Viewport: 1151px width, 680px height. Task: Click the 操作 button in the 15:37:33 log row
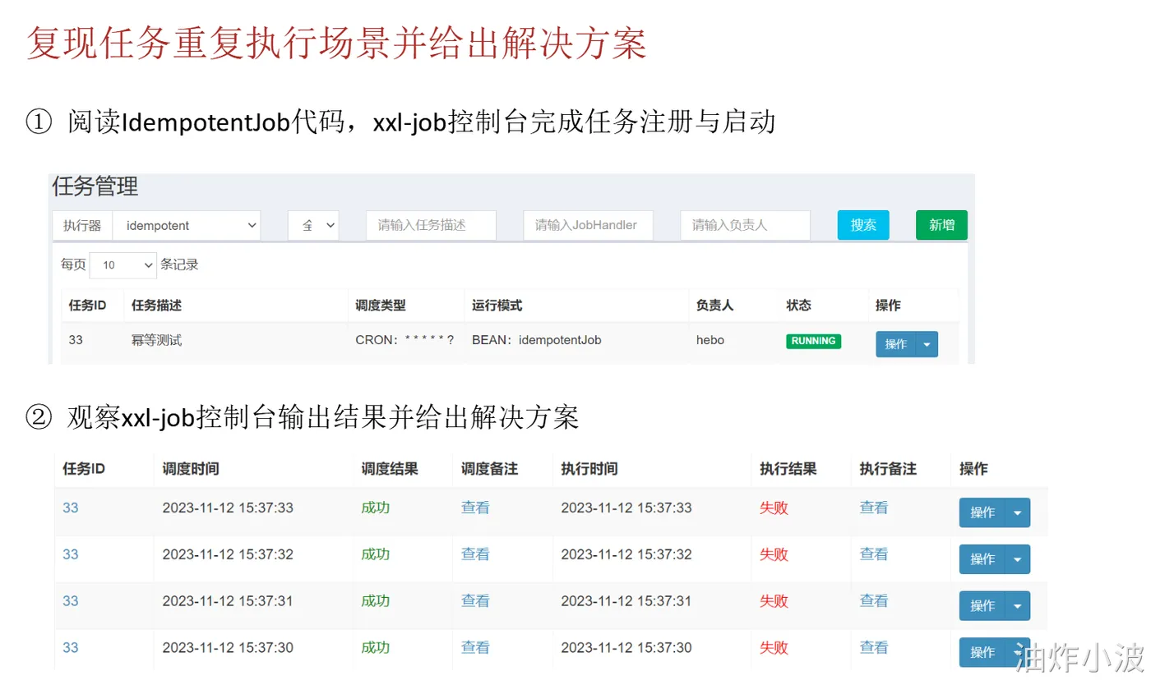tap(982, 512)
